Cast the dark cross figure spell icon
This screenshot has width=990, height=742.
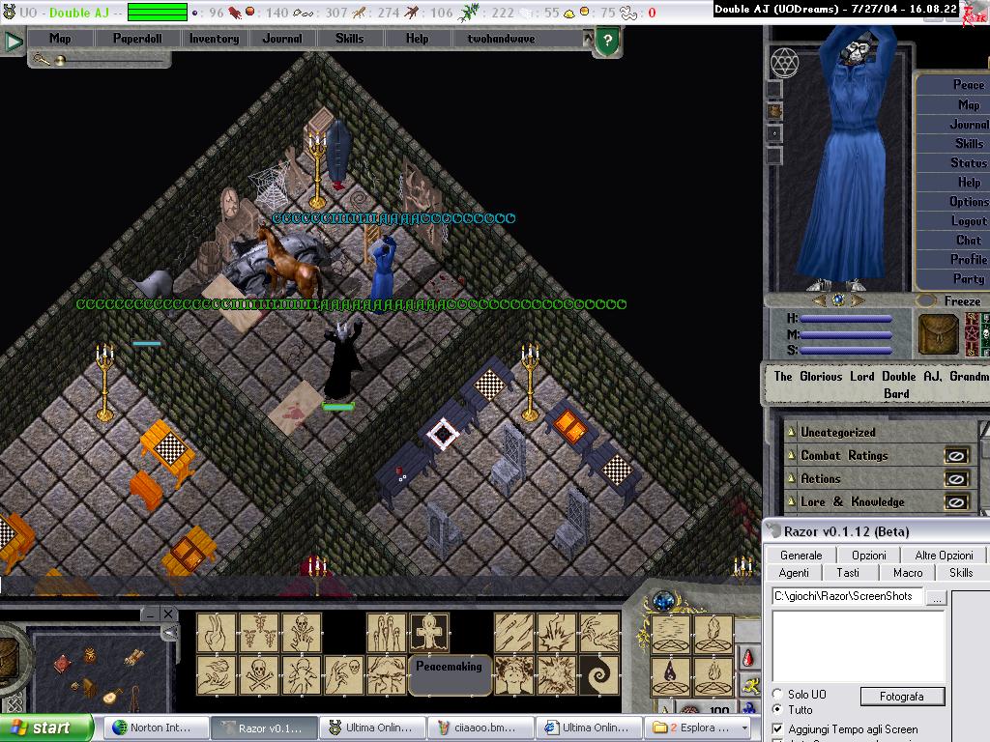(x=429, y=632)
